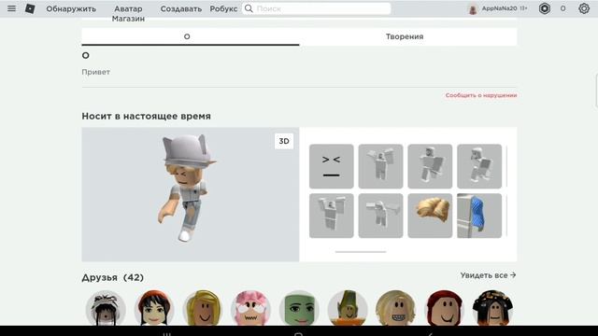Click the worn items horizontal scroll indicator
598x336 pixels.
coord(361,252)
